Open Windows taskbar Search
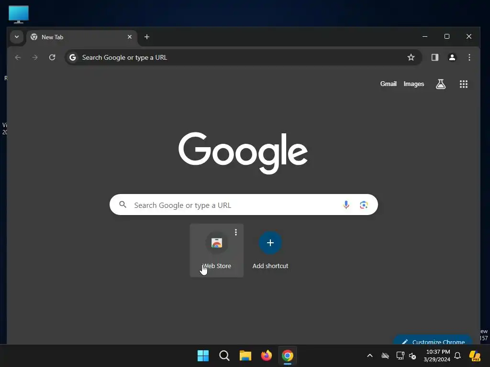This screenshot has width=490, height=367. coord(224,356)
